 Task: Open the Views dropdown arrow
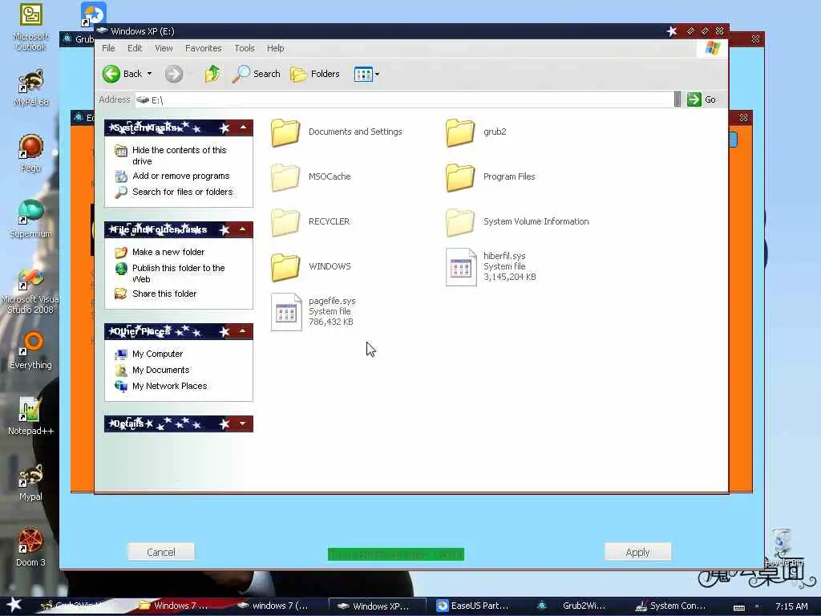click(x=377, y=75)
